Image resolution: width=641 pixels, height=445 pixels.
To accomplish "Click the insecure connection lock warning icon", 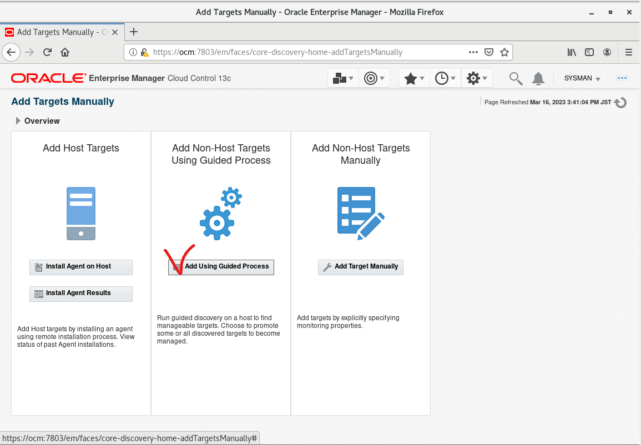I will pos(144,52).
